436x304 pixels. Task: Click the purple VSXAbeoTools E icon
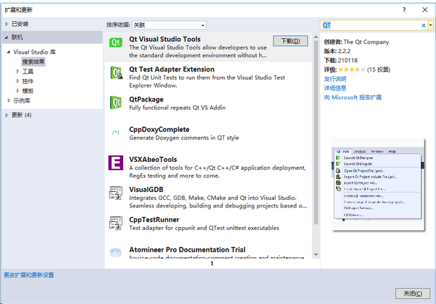[x=116, y=163]
